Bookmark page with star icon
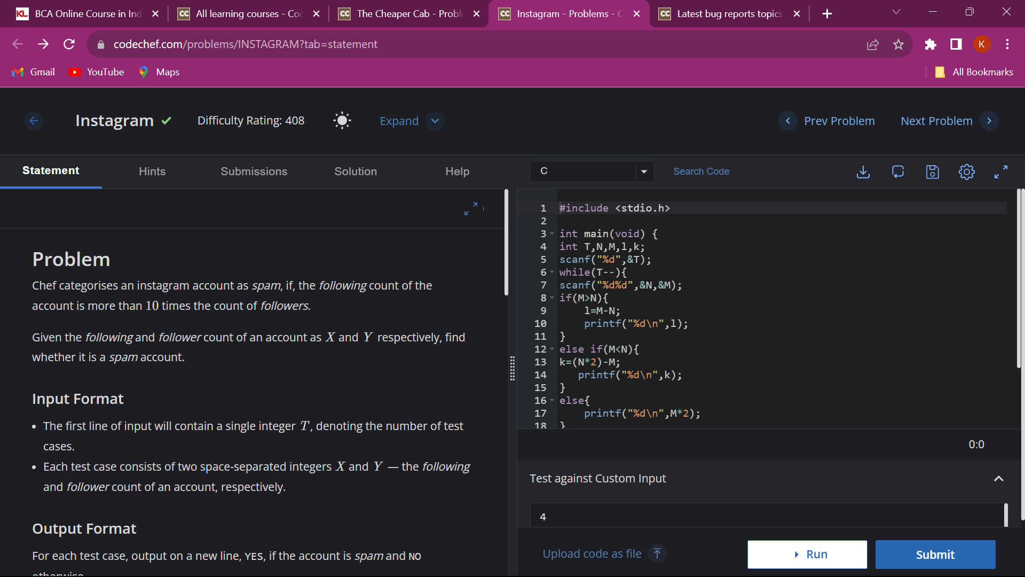The image size is (1025, 577). [898, 44]
